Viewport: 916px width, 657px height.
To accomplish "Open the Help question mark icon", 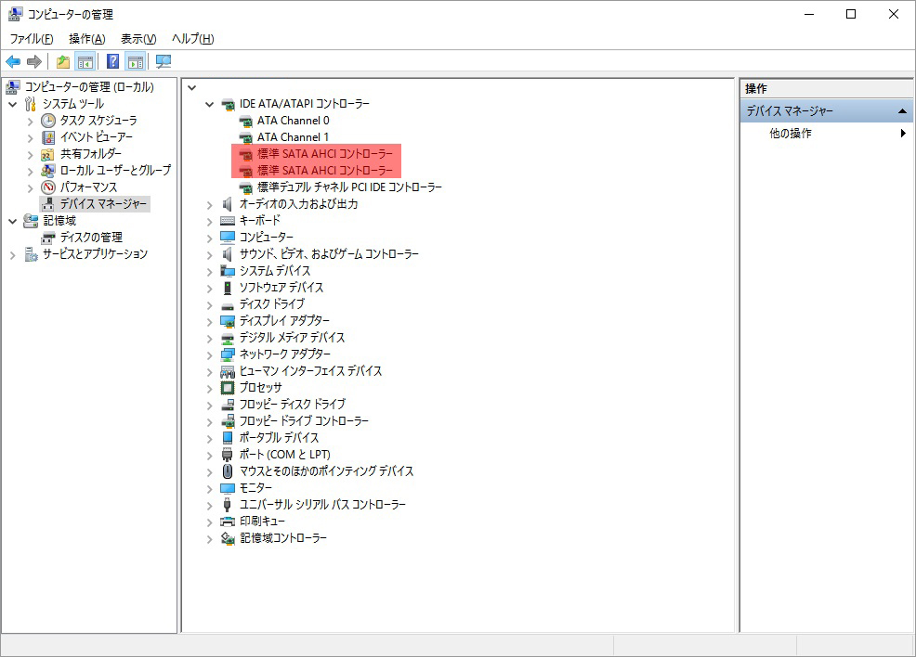I will tap(113, 61).
